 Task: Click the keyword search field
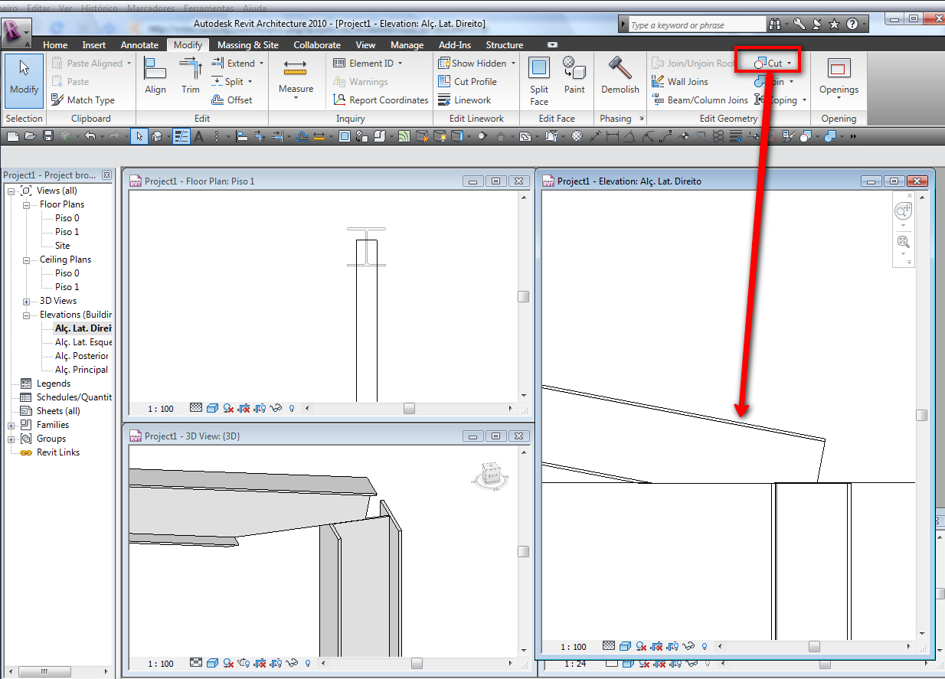pyautogui.click(x=696, y=25)
